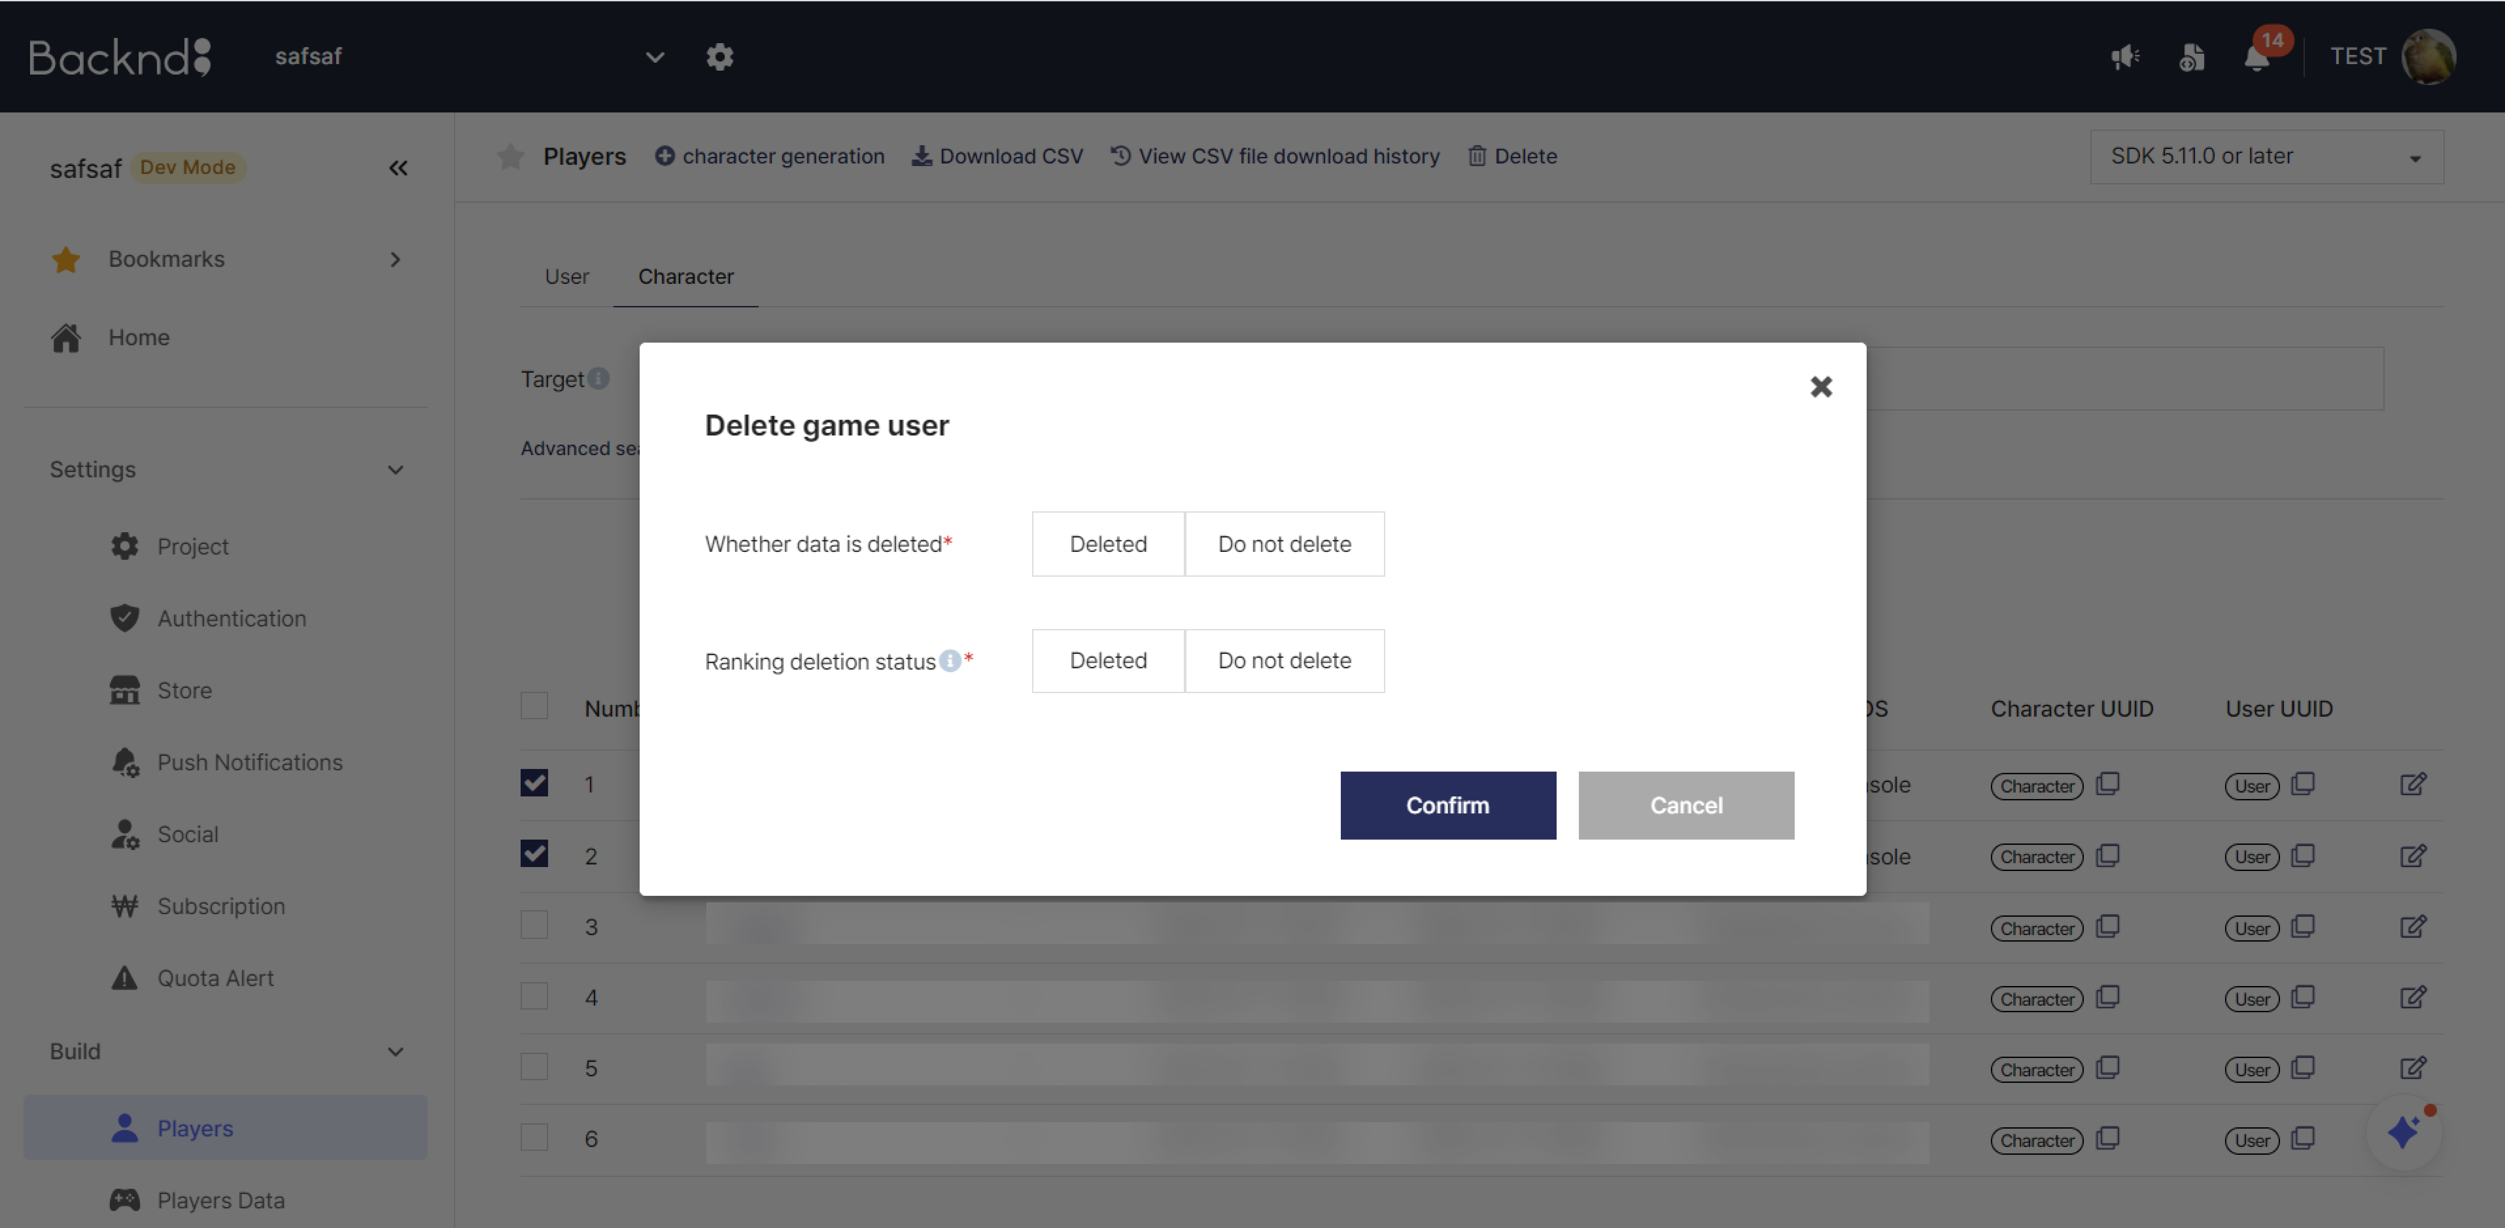Uncheck the row 1 checkbox
This screenshot has height=1228, width=2505.
pyautogui.click(x=534, y=783)
